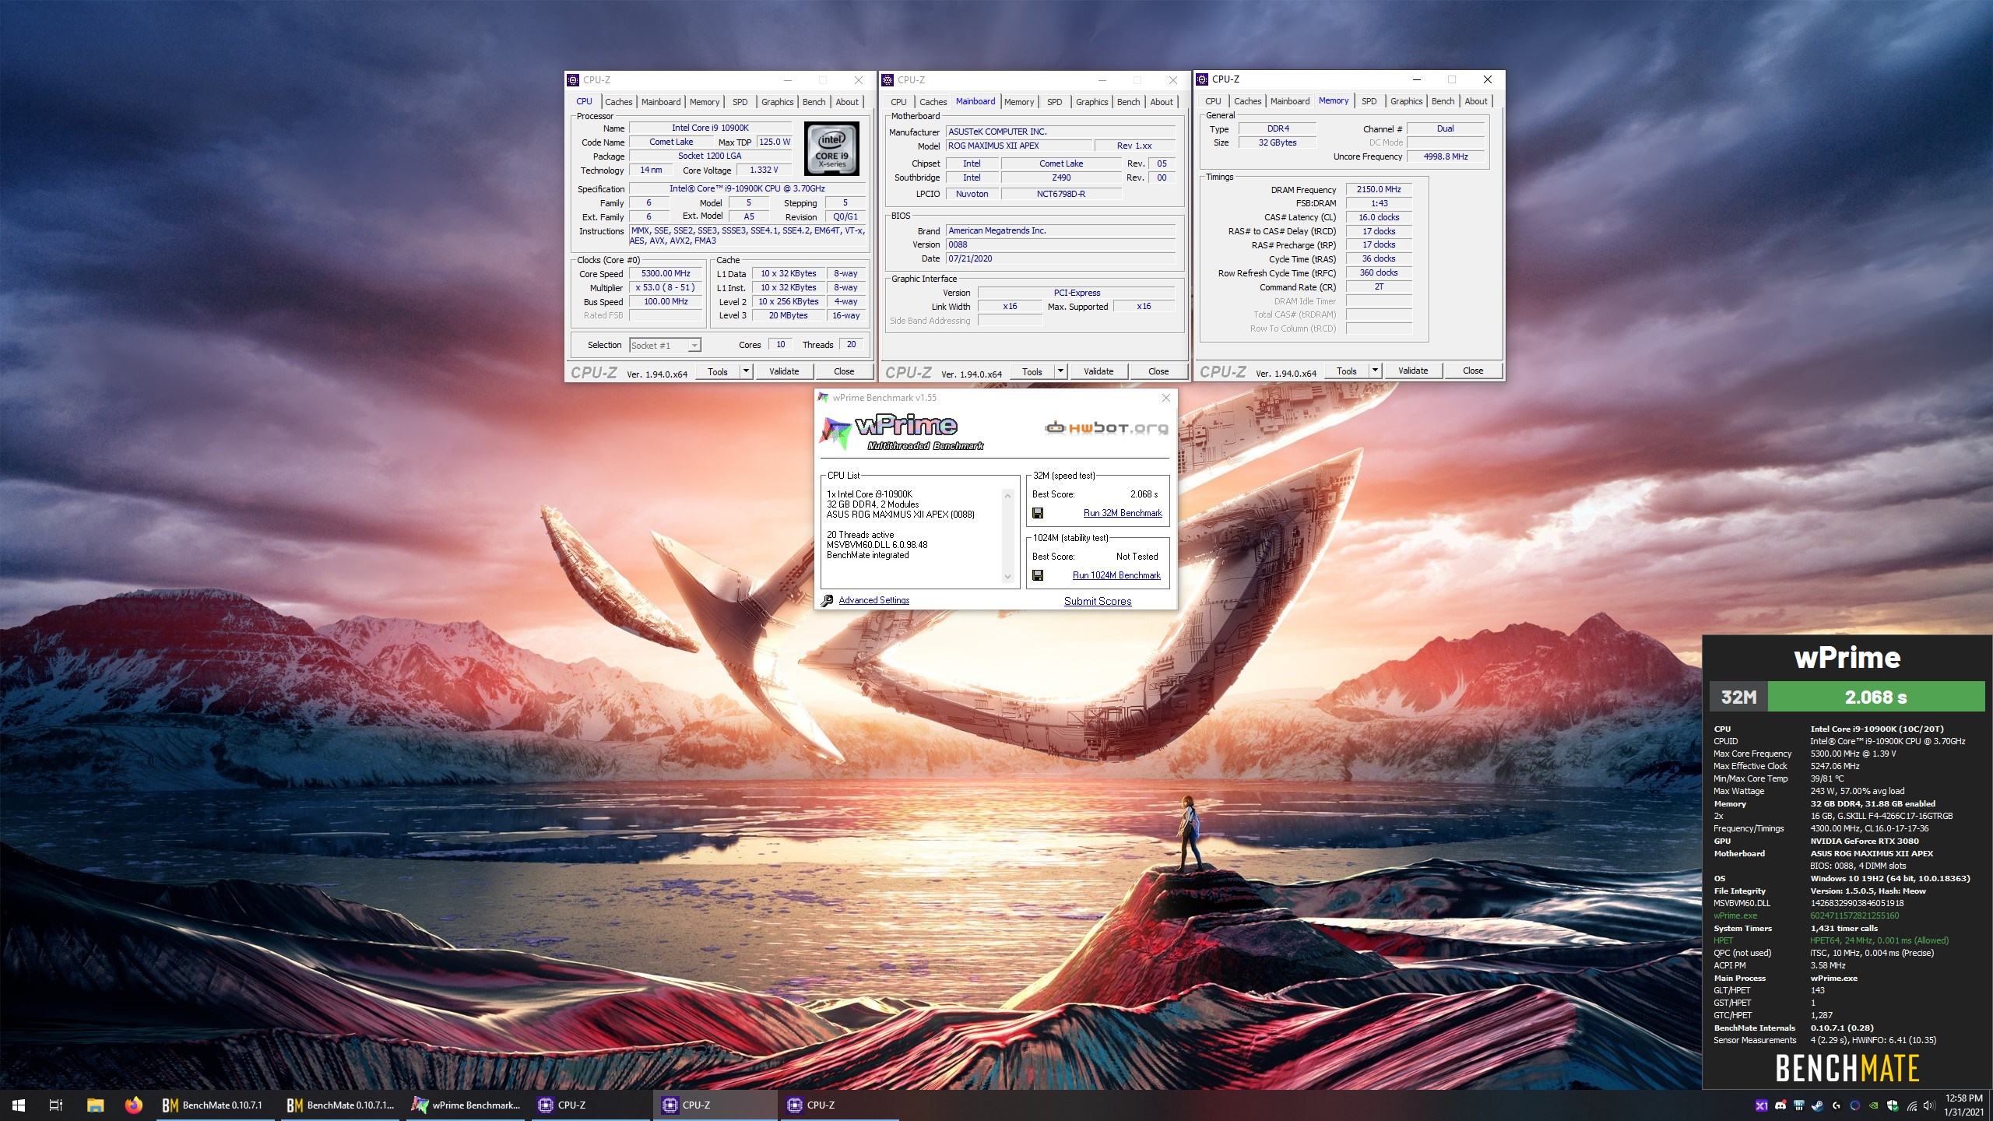Open SPD tab in first CPU-Z window
The width and height of the screenshot is (1993, 1121).
coord(740,102)
